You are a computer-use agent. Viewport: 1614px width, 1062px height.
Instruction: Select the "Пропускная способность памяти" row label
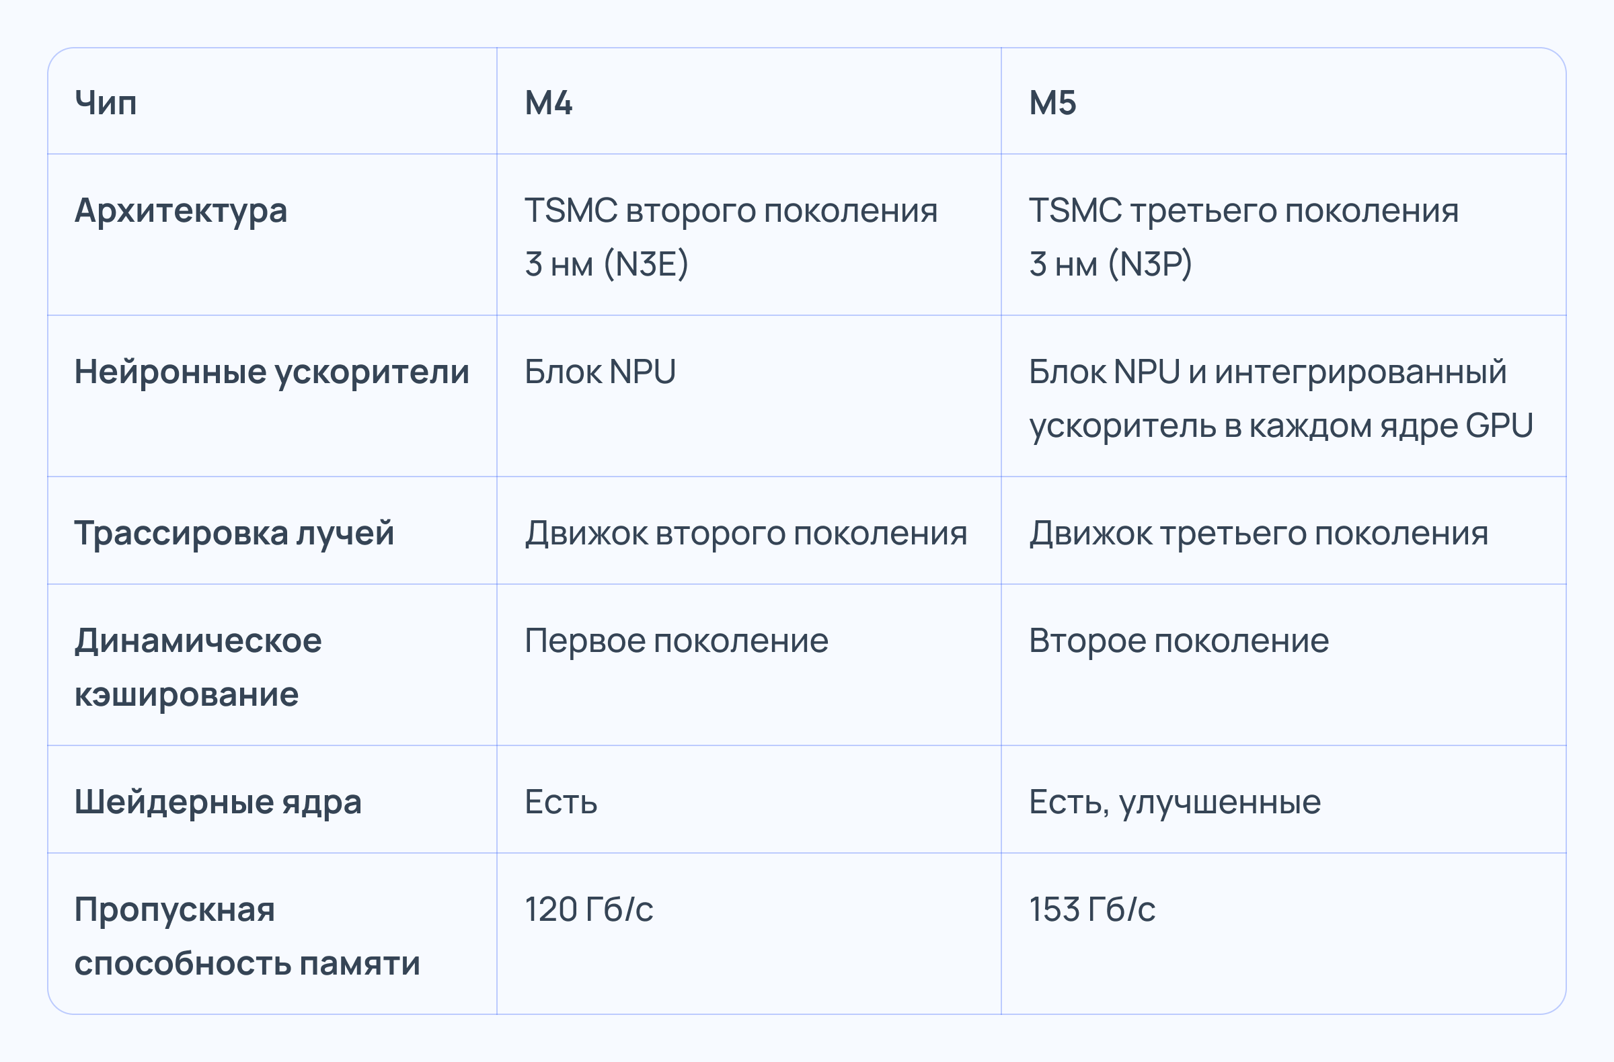coord(247,936)
